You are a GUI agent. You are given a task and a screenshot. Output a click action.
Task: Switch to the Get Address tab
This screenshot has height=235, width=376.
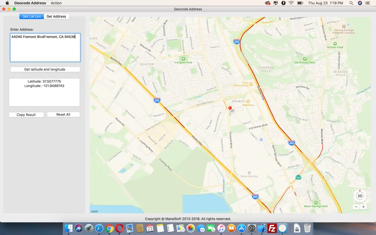tap(56, 16)
